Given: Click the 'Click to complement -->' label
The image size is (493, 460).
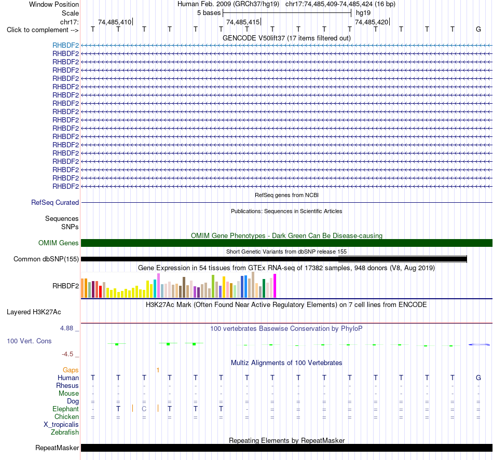Looking at the screenshot, I should point(43,30).
